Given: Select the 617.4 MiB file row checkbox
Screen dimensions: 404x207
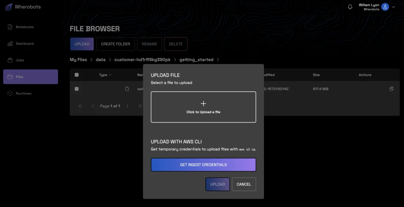Looking at the screenshot, I should [x=77, y=89].
